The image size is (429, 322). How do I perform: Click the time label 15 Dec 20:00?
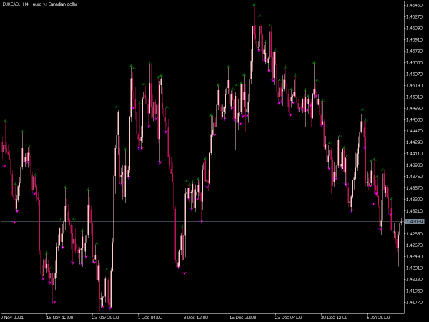242,318
